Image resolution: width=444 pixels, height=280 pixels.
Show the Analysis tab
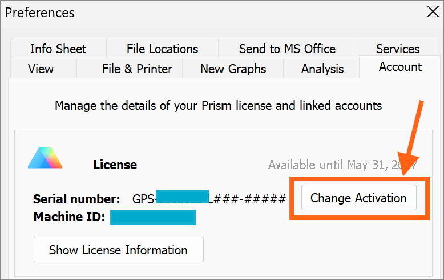tap(322, 69)
